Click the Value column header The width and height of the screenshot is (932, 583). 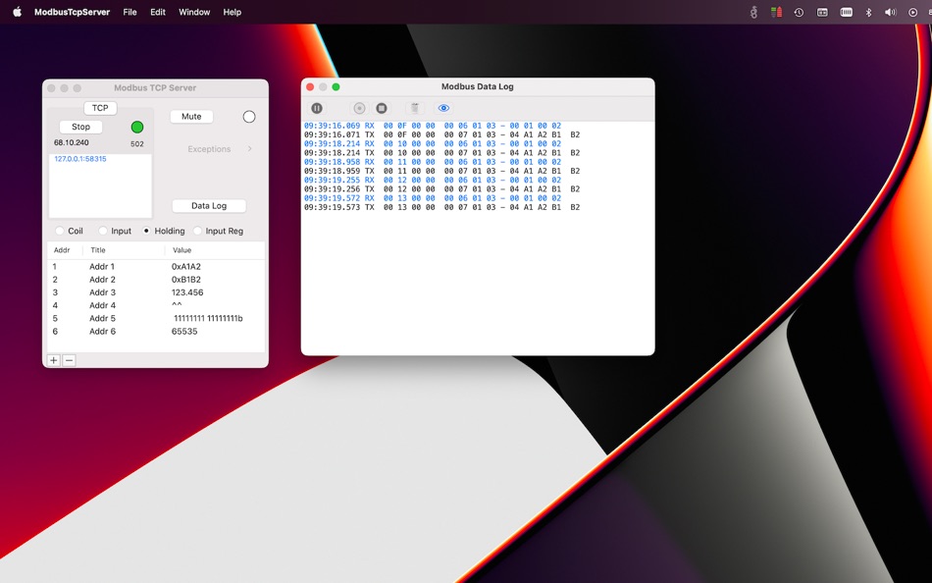coord(181,250)
